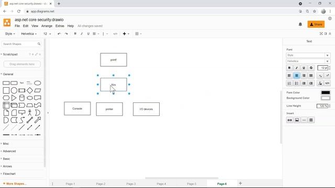The image size is (335, 188).
Task: Align text left in Text panel
Action: (289, 75)
